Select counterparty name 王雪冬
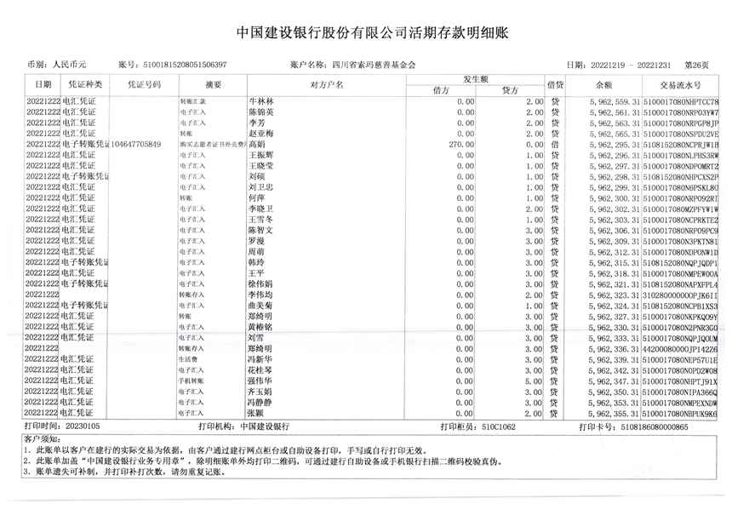This screenshot has height=515, width=732. click(261, 220)
